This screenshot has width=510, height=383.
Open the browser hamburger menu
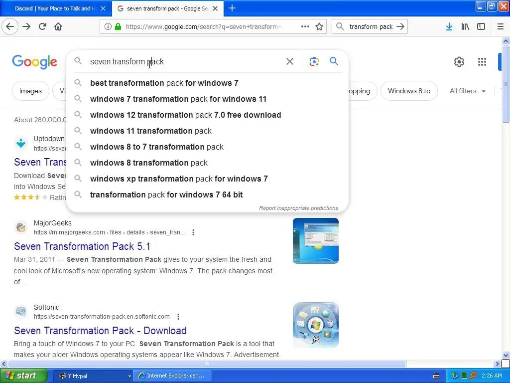(x=501, y=27)
